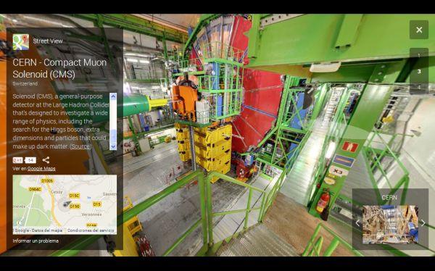Click the description scrollbar thumb
Screen dimensions: 435x271
pos(113,136)
